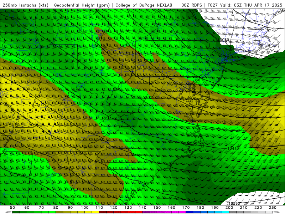Viewport: 285px width, 214px height.
Task: Click the 160 value on the color scale
Action: click(171, 208)
